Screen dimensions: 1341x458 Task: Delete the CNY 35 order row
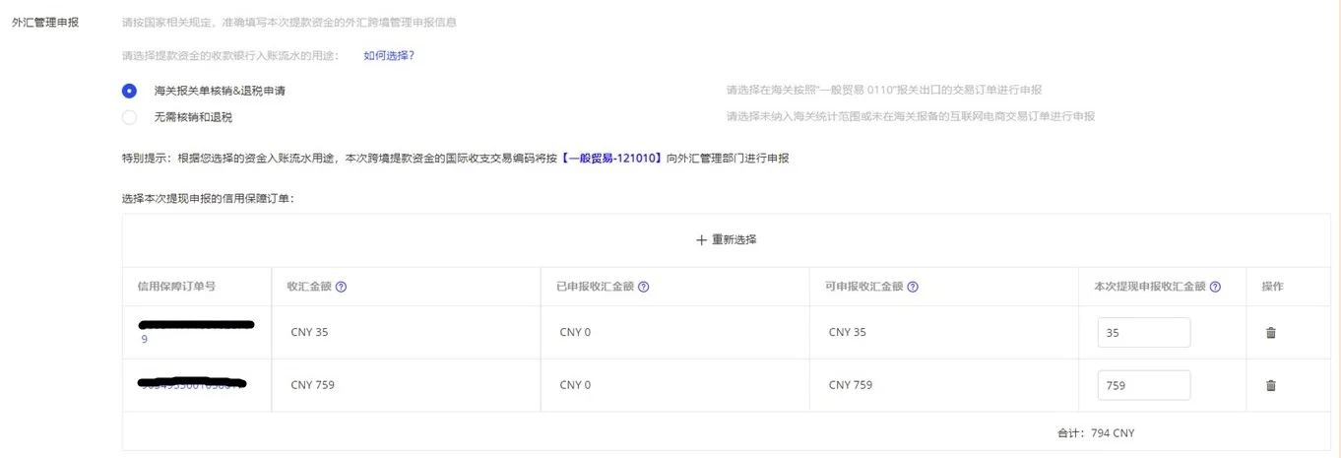[x=1270, y=333]
